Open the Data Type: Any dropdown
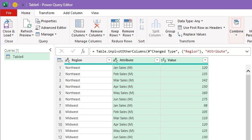 (190, 21)
